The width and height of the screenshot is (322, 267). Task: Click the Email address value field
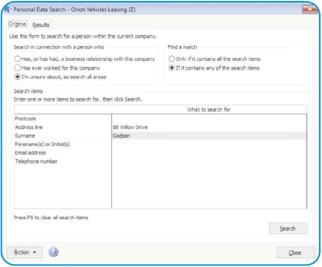tap(209, 153)
